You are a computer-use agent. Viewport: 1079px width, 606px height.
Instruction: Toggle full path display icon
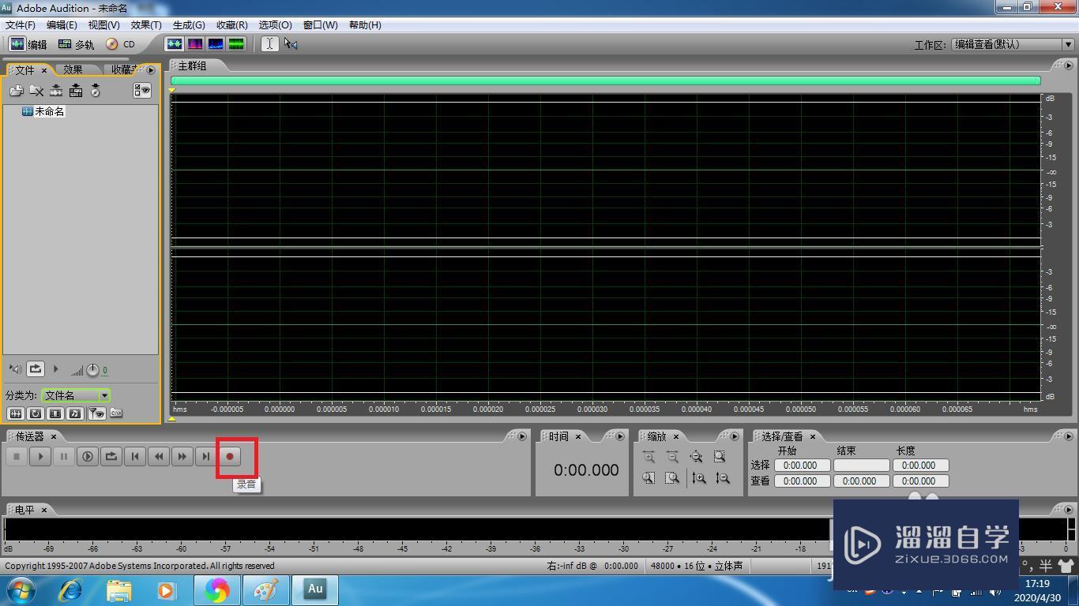pyautogui.click(x=116, y=413)
